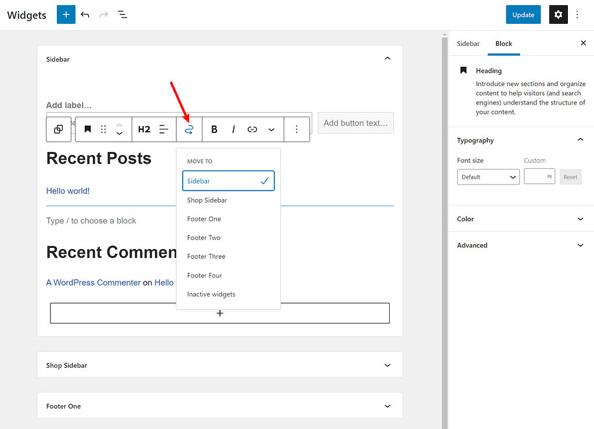Open the Hello world! post link
The image size is (594, 429).
tap(68, 190)
